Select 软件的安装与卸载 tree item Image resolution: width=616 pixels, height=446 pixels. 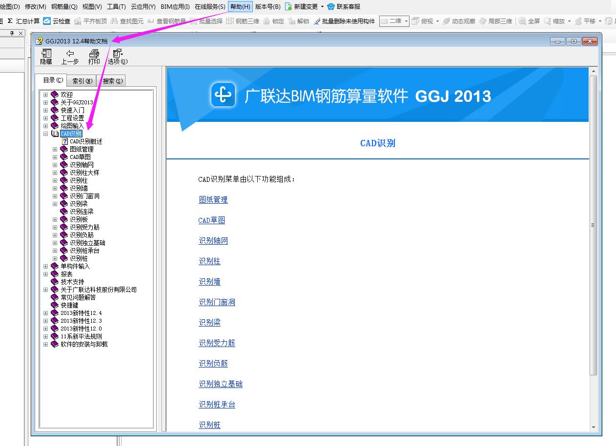(x=84, y=344)
